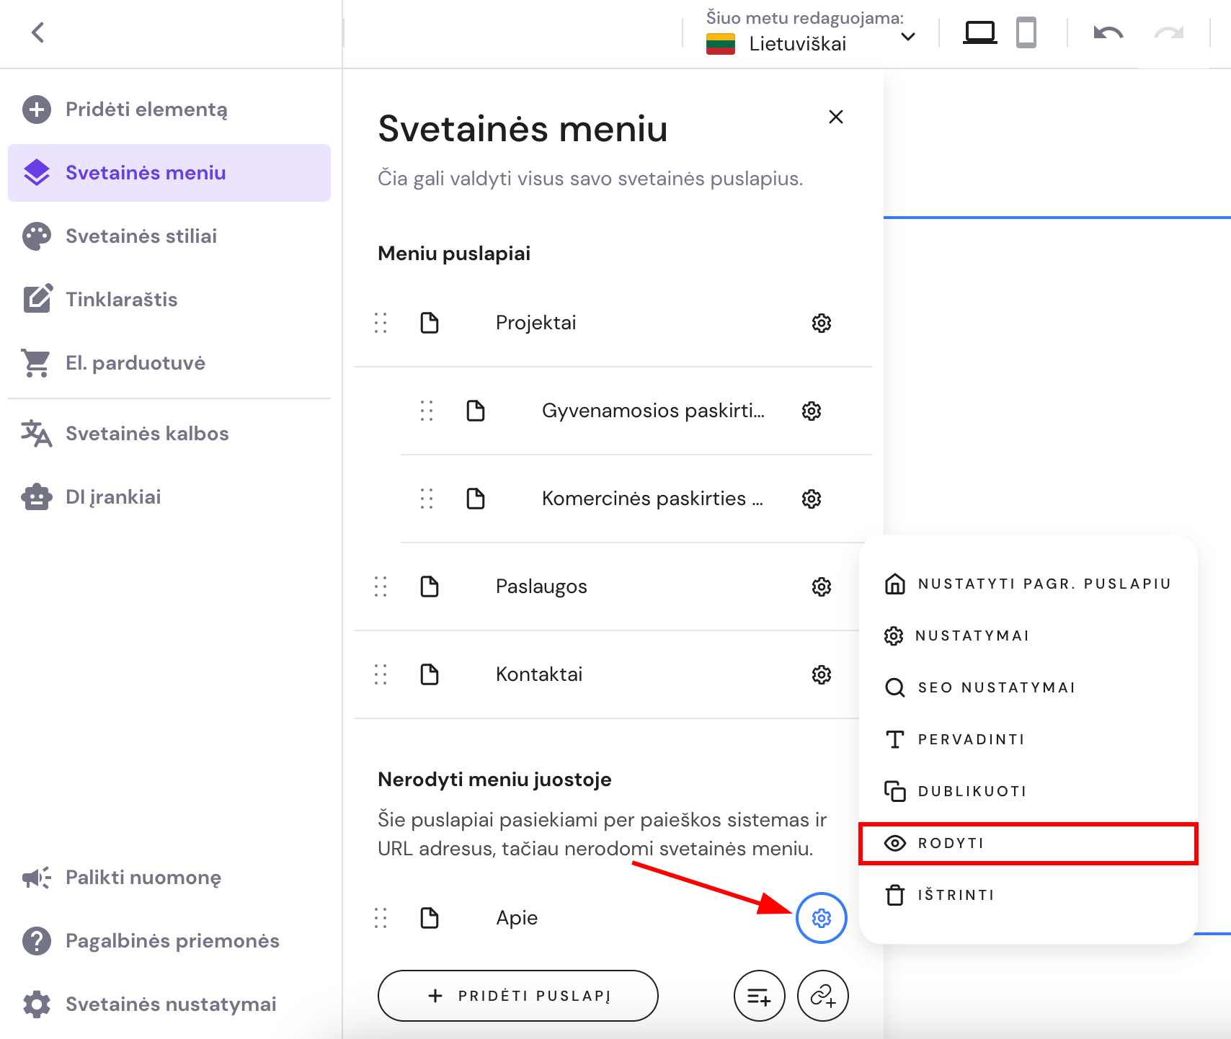Click the Pridėti puslapį button
This screenshot has width=1231, height=1039.
pyautogui.click(x=517, y=996)
